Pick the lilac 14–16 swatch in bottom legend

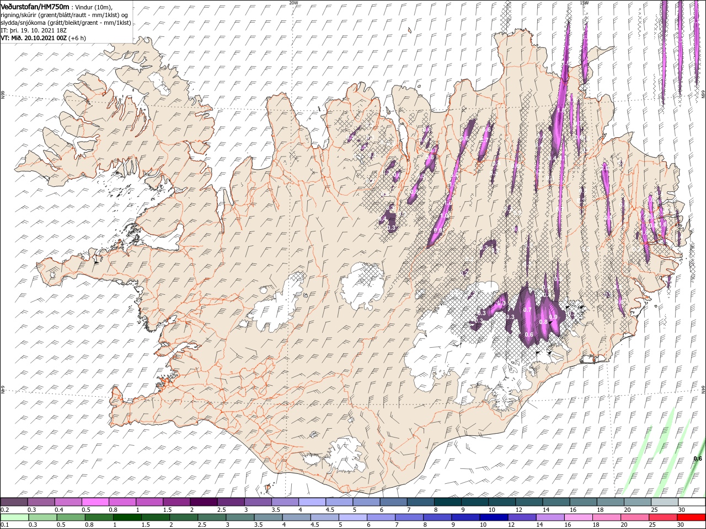pos(550,517)
